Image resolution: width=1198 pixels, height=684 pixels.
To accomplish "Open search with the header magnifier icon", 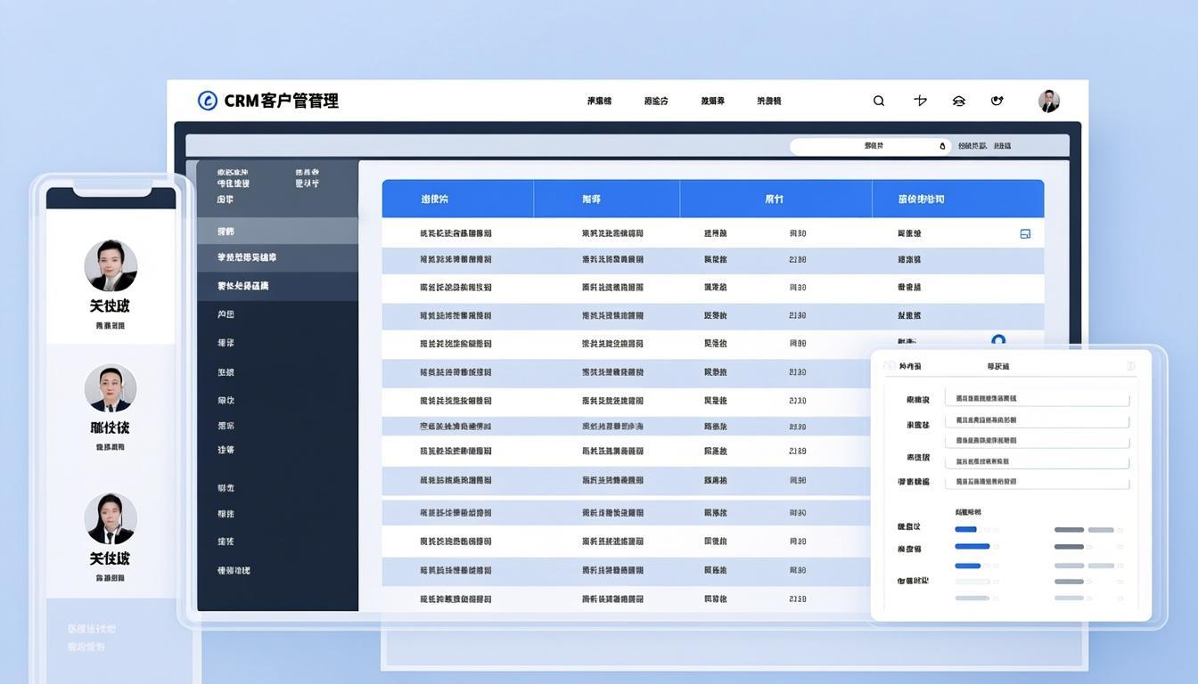I will pyautogui.click(x=879, y=101).
